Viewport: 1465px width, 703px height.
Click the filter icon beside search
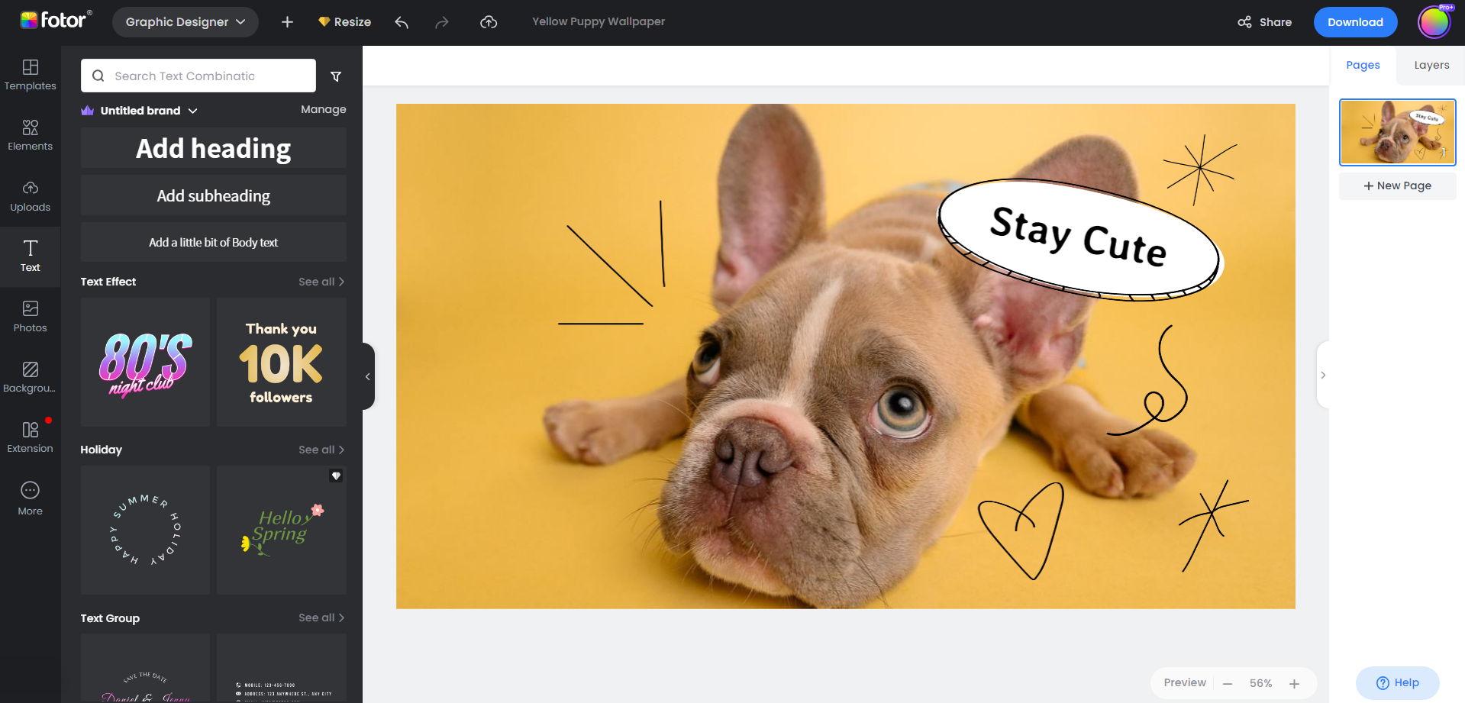[336, 76]
